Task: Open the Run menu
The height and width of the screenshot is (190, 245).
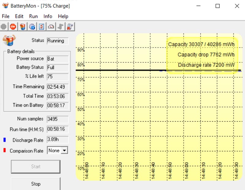Action: coord(33,16)
